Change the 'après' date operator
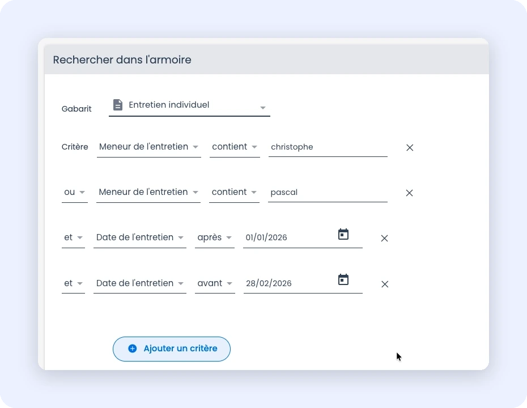Image resolution: width=527 pixels, height=408 pixels. pos(214,238)
